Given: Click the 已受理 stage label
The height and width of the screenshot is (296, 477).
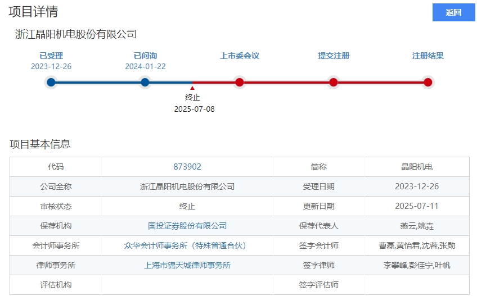Looking at the screenshot, I should coord(51,56).
